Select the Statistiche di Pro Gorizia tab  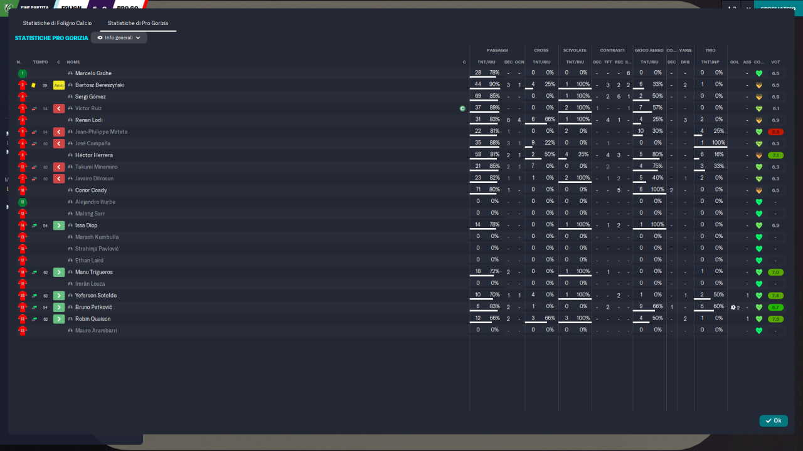click(x=138, y=23)
